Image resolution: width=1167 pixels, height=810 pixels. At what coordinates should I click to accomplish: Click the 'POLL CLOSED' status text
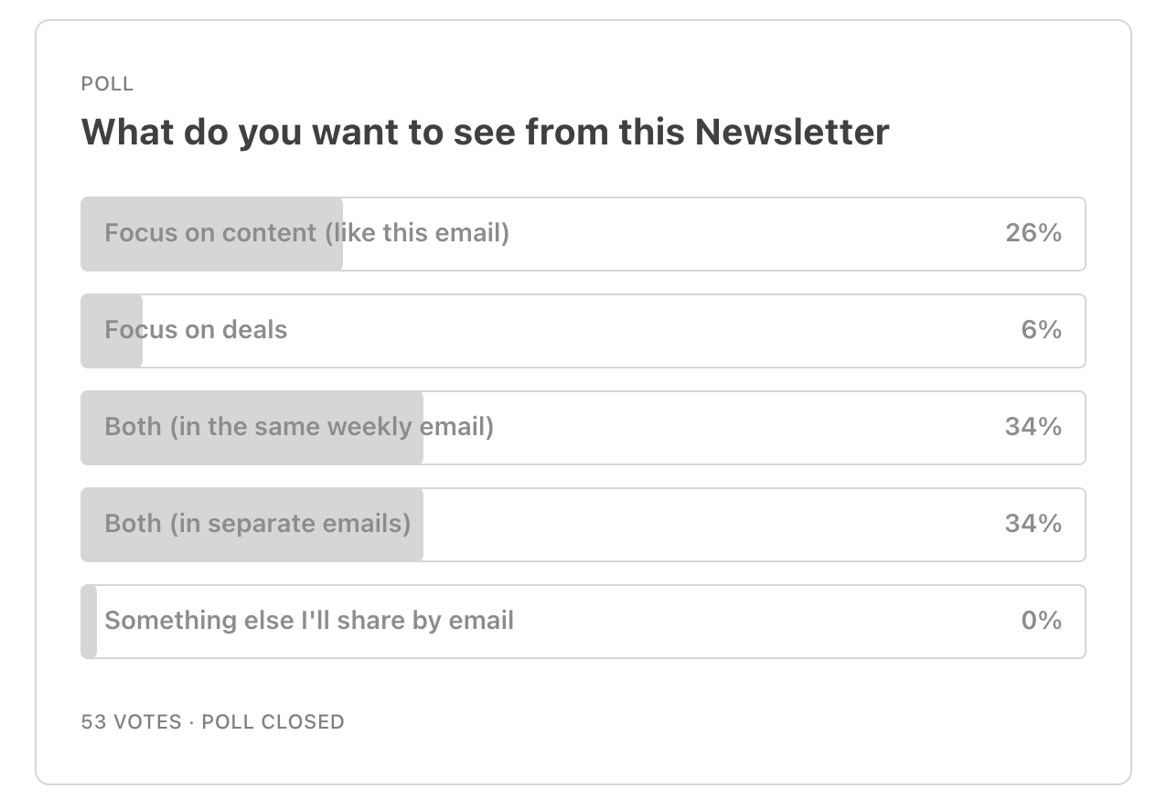pyautogui.click(x=273, y=722)
